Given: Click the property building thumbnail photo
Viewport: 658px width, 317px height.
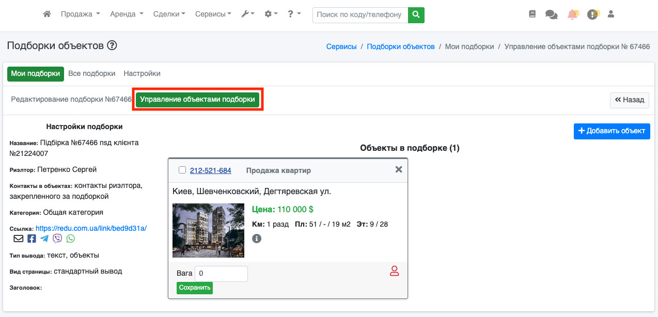Looking at the screenshot, I should pyautogui.click(x=208, y=230).
